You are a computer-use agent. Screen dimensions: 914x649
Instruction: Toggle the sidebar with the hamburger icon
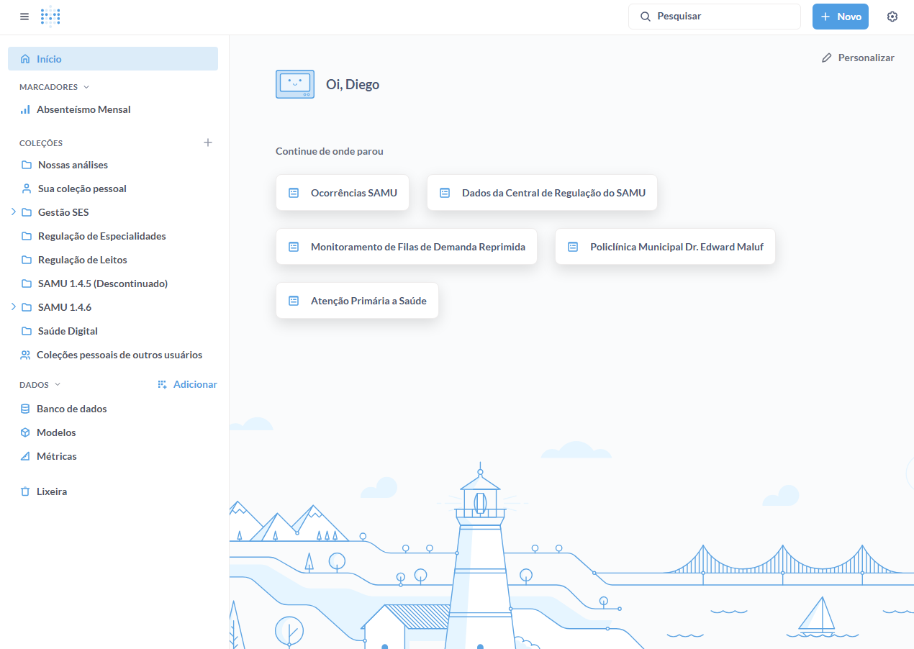(24, 17)
